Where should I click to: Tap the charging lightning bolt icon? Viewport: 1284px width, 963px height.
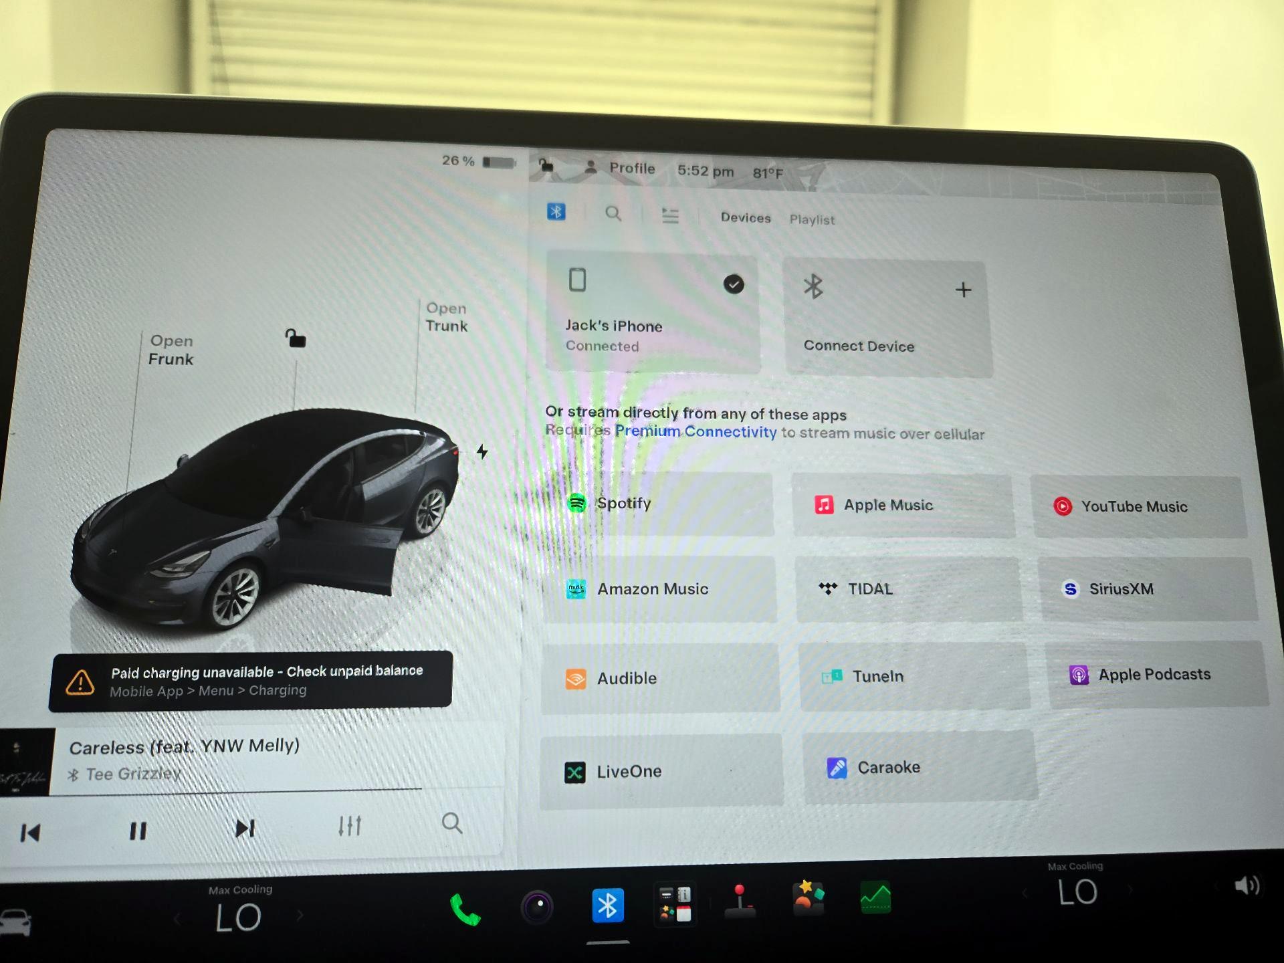tap(482, 452)
